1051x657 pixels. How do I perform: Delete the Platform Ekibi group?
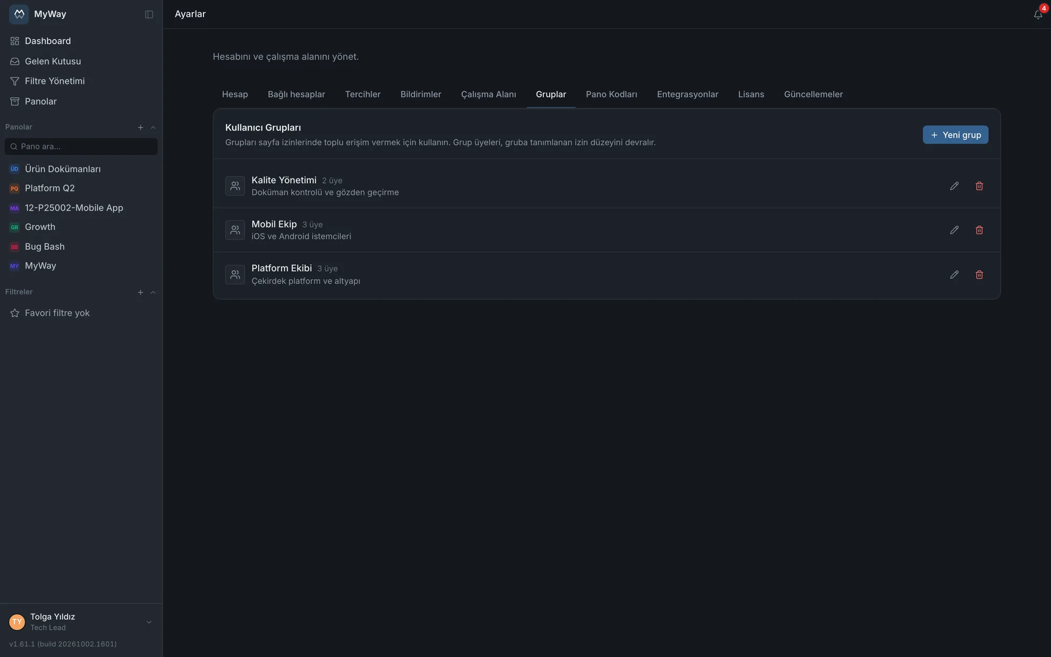(979, 274)
